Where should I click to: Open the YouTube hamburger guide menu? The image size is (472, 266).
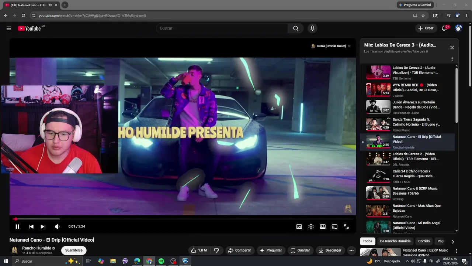[x=9, y=28]
